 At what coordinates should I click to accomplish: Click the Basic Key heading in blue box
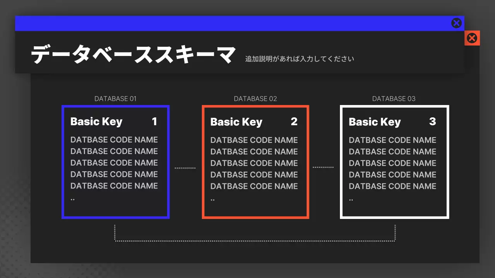[96, 122]
